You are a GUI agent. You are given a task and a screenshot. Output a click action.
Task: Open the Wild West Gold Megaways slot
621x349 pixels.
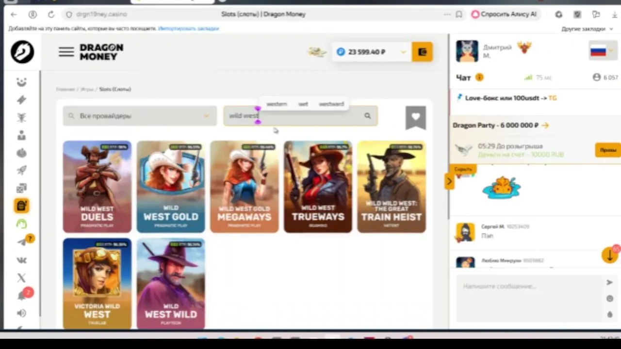(245, 187)
